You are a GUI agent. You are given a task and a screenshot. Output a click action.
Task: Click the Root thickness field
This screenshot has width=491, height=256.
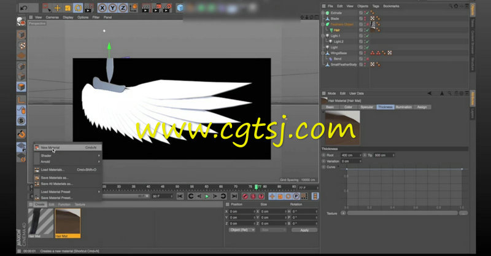350,155
